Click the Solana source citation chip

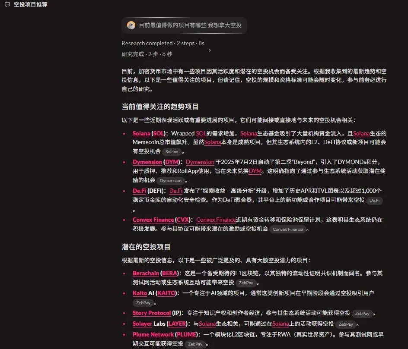172,152
